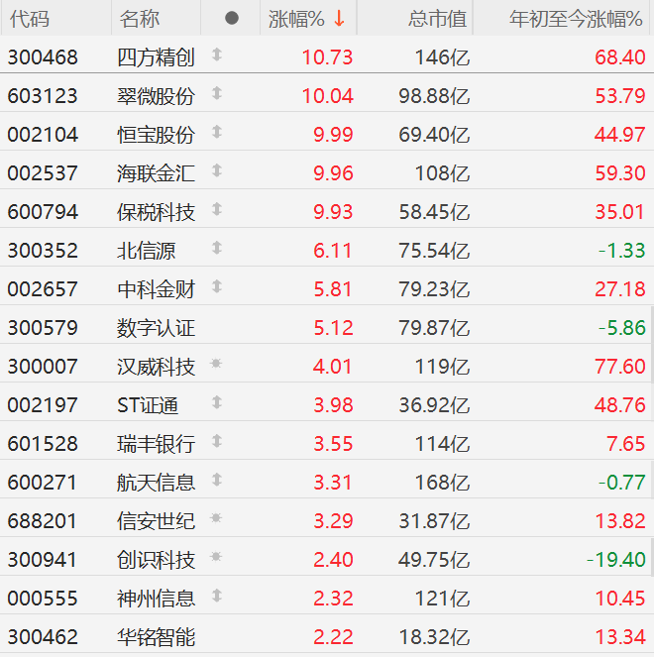This screenshot has height=657, width=654.
Task: Click the marker icon beside 中科金财
Action: (x=217, y=286)
